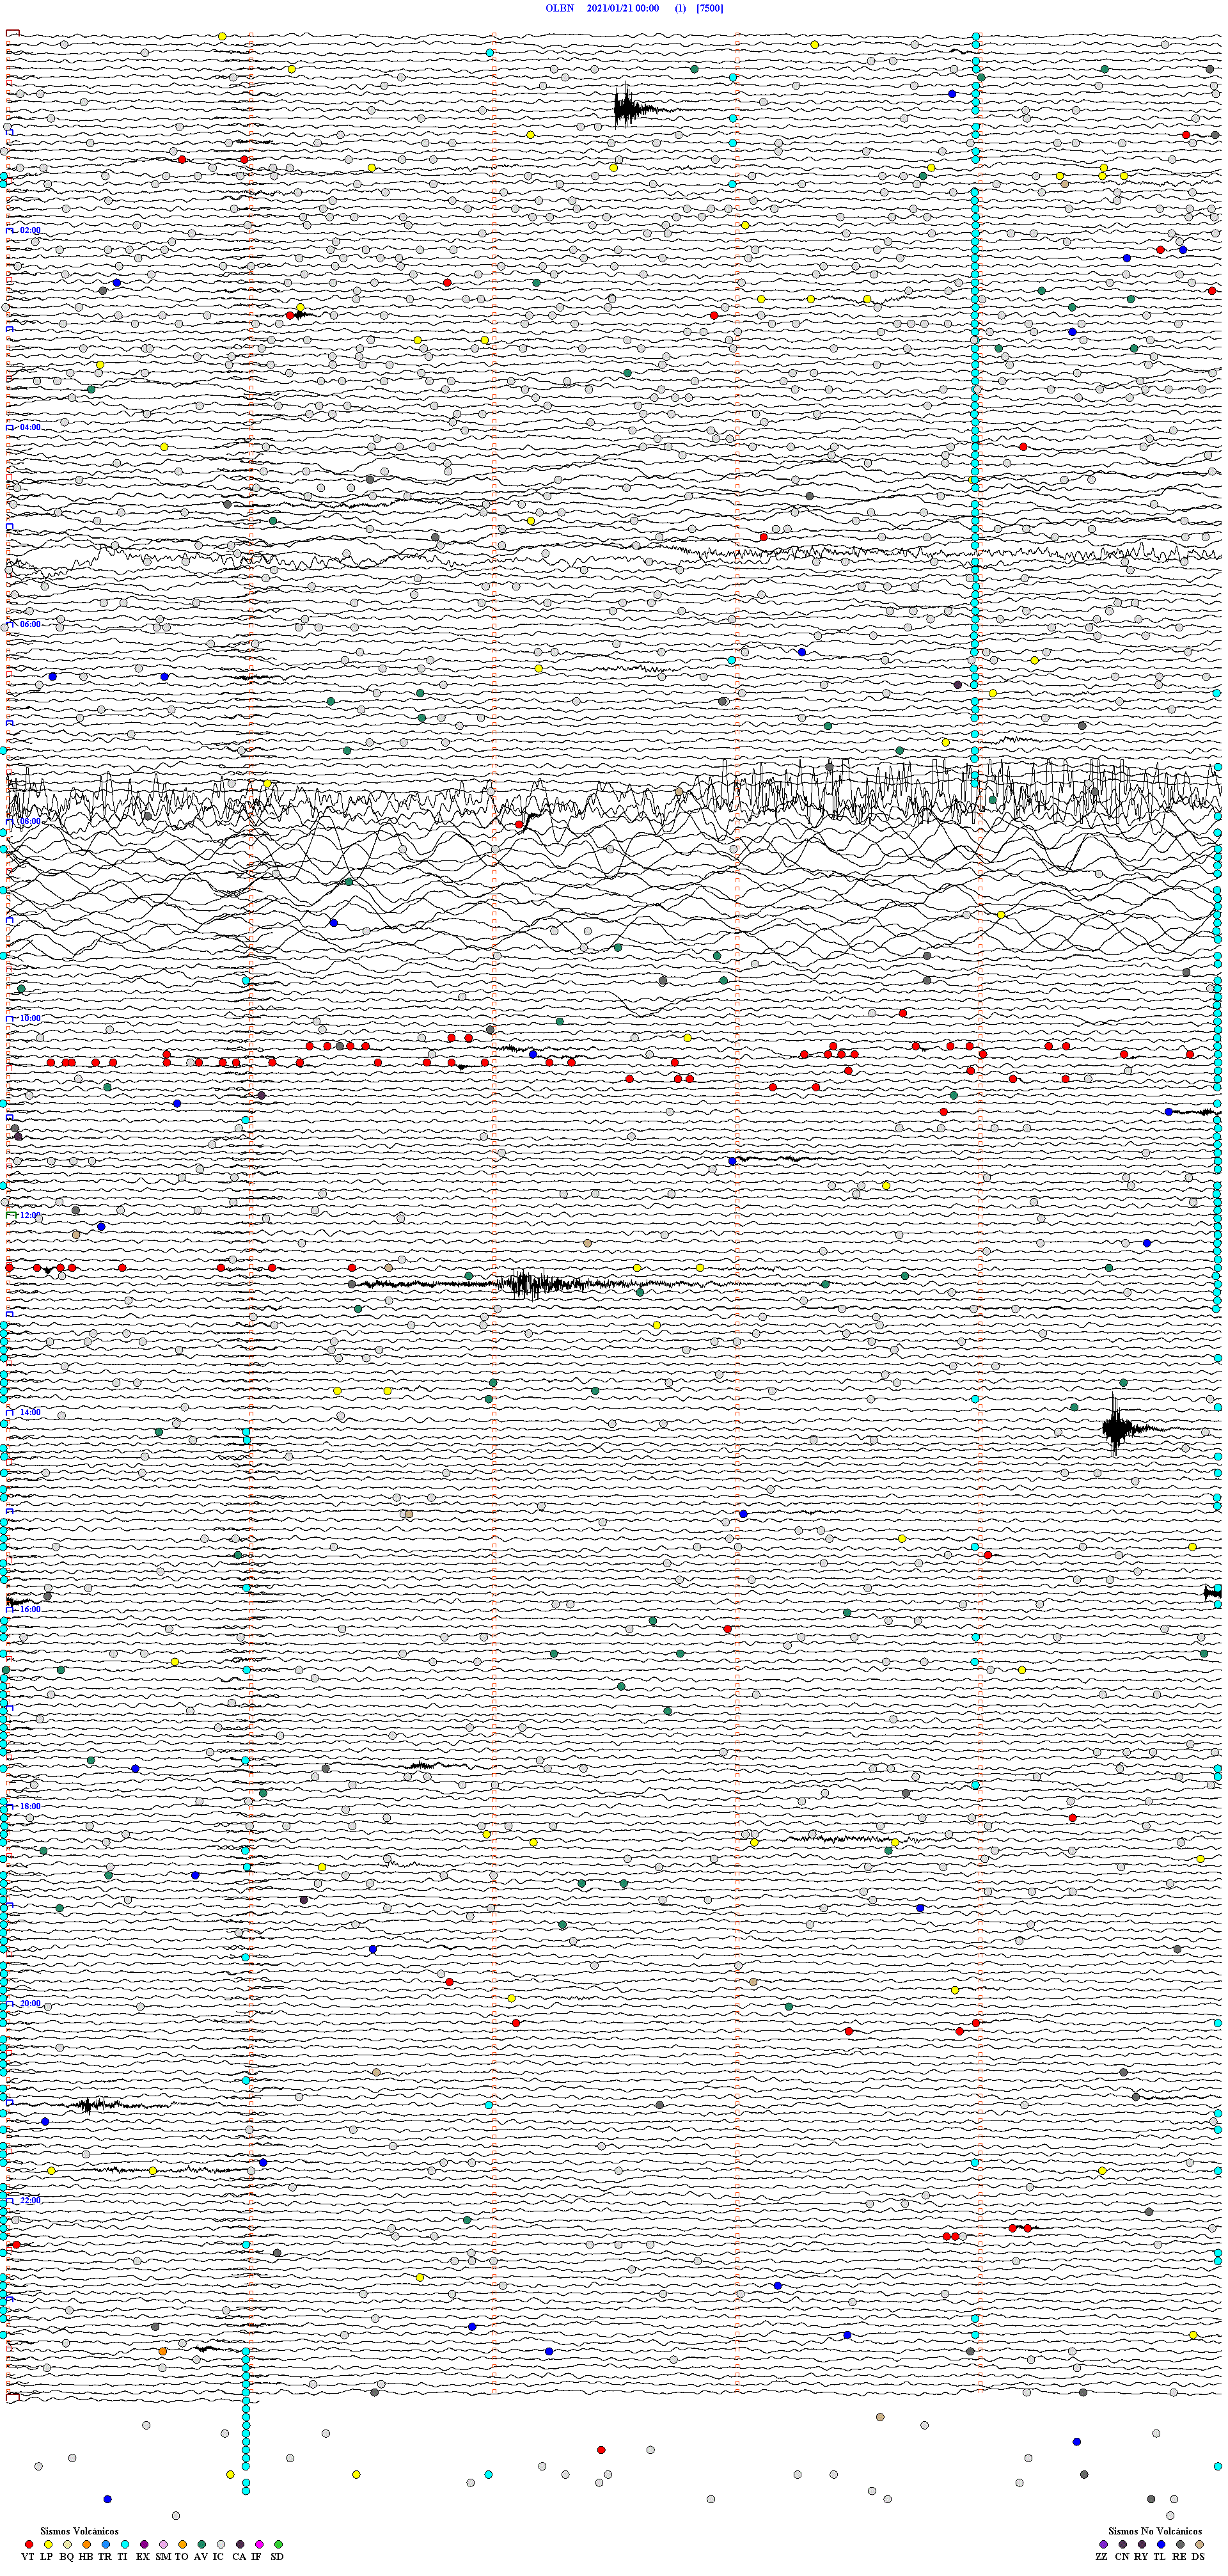Screen dimensions: 1228x2576
Task: Click the station name OLBN in header
Action: (559, 8)
